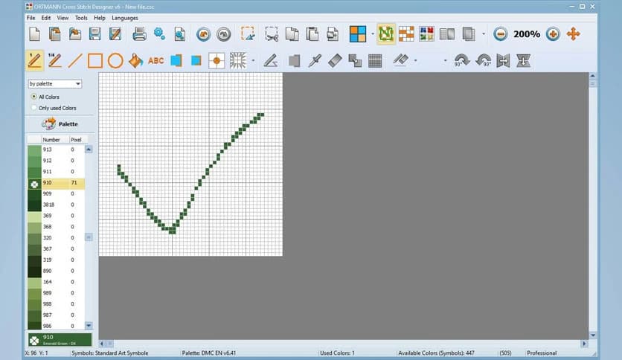
Task: Create a new file with the blank page icon
Action: pos(34,34)
